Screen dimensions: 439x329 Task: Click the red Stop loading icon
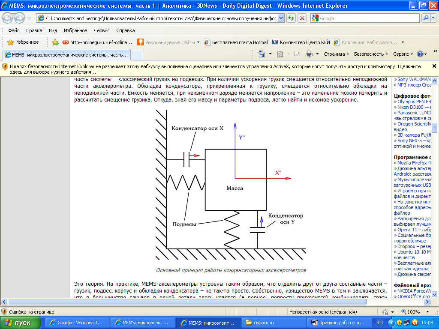(302, 18)
